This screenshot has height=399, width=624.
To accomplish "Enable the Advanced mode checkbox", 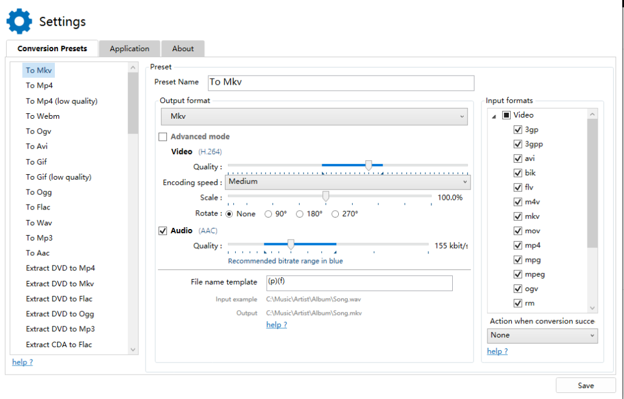I will click(163, 137).
